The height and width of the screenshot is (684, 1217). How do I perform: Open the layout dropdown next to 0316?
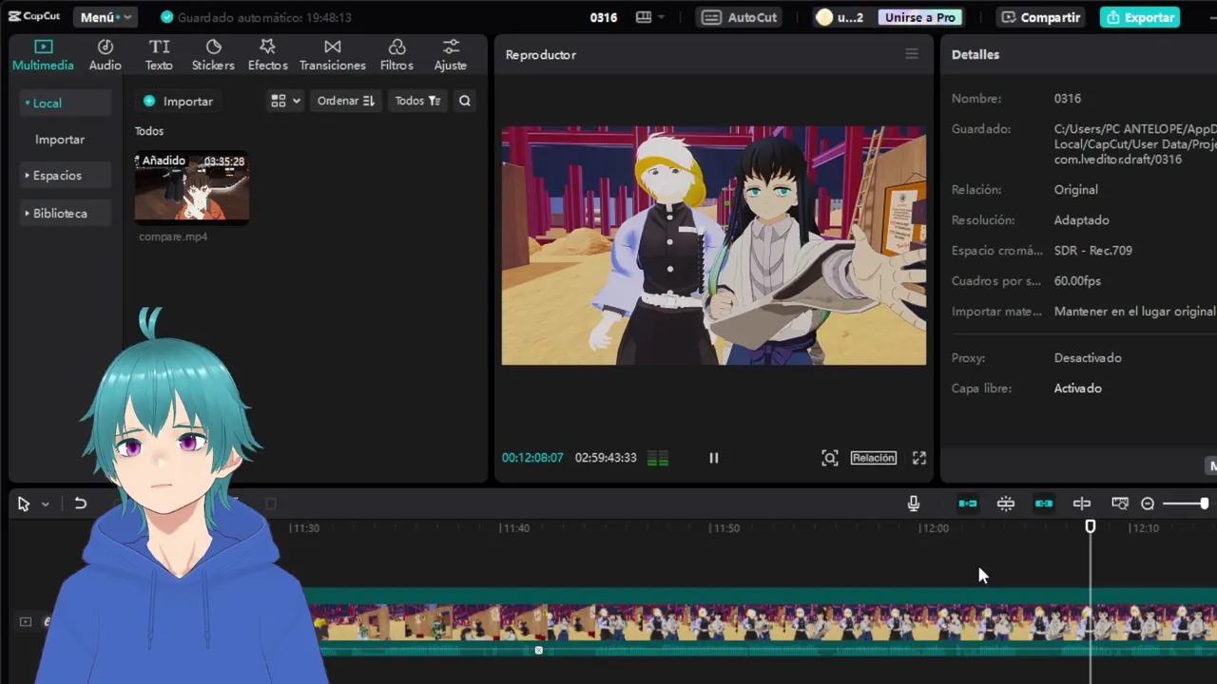[x=649, y=17]
